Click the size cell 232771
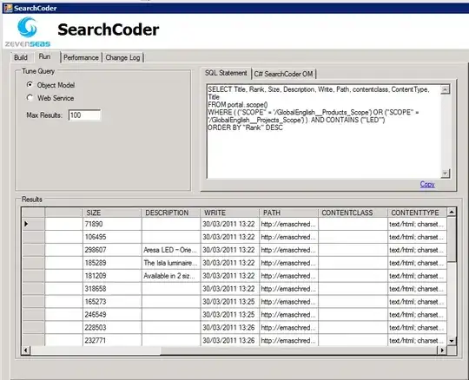The height and width of the screenshot is (380, 469). point(112,340)
